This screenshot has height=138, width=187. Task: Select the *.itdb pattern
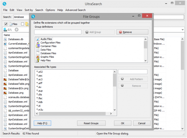[x=40, y=102]
